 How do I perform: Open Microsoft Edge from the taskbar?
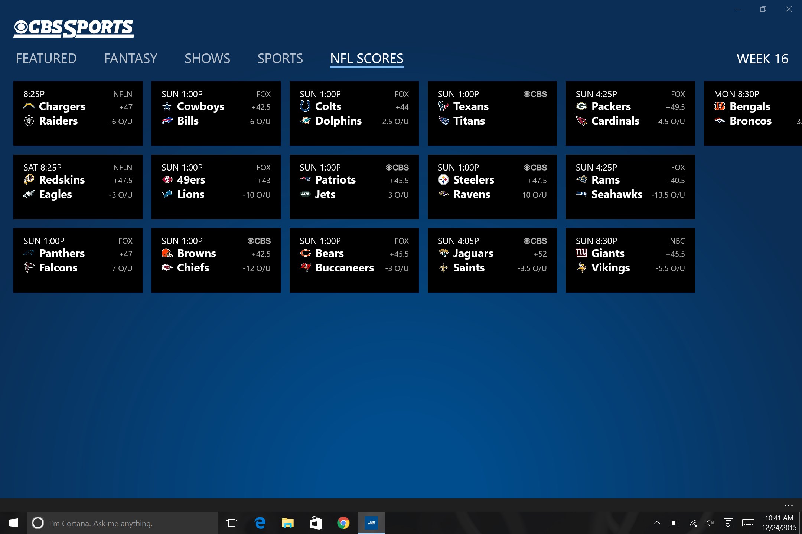point(260,523)
